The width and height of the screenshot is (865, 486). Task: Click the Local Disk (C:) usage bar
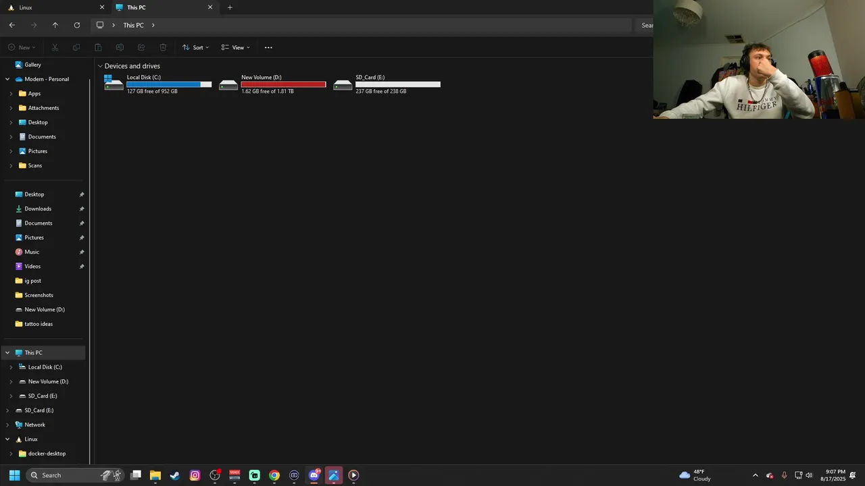pos(169,84)
